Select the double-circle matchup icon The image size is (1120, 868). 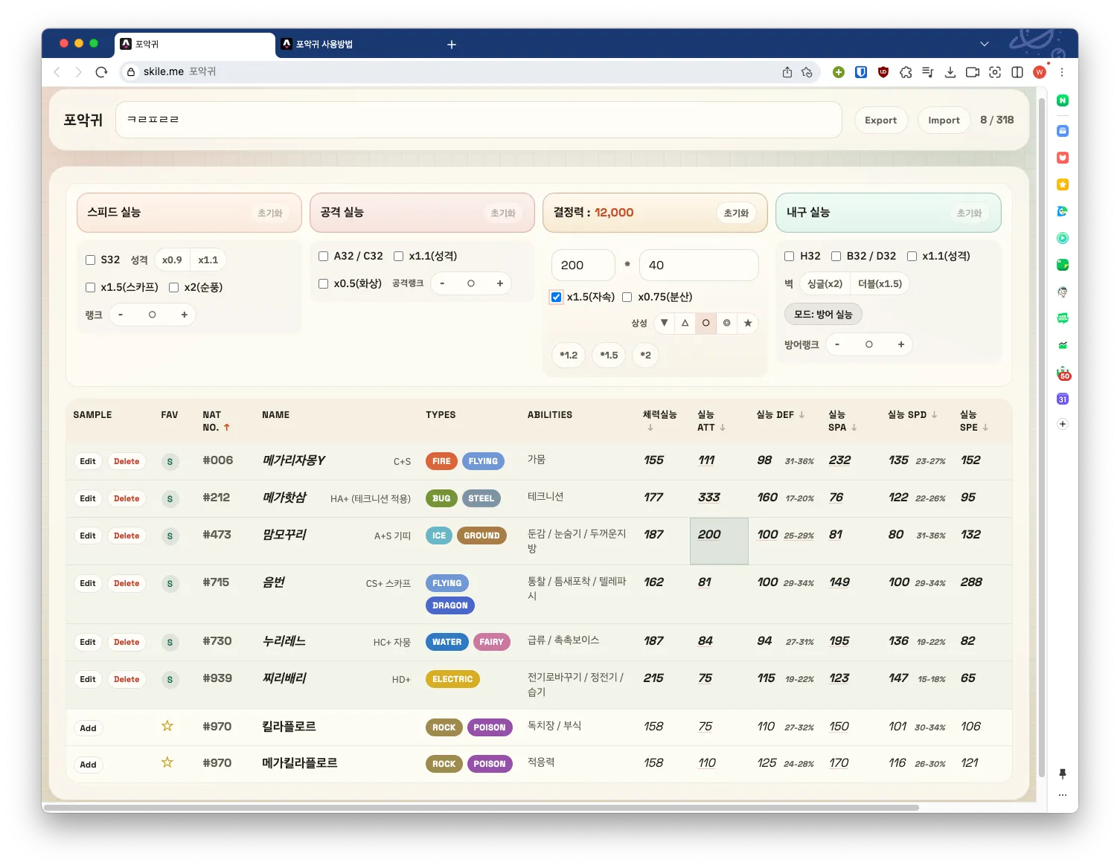coord(727,323)
